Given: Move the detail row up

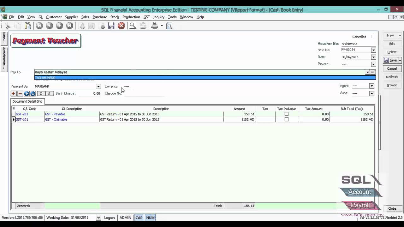Looking at the screenshot, I should pyautogui.click(x=27, y=94).
